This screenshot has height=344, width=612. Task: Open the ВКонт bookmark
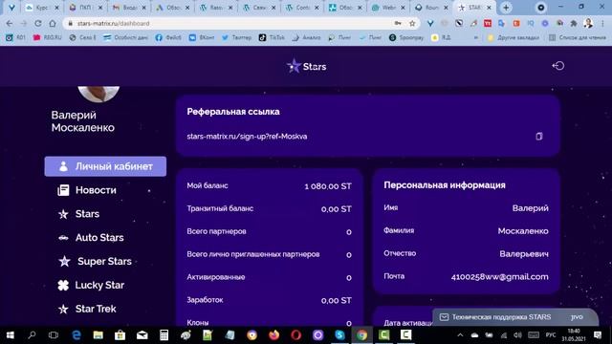(x=202, y=37)
